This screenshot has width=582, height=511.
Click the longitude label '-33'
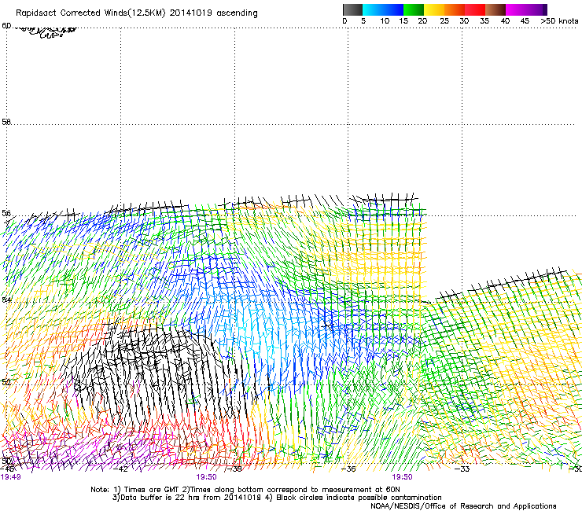pyautogui.click(x=462, y=469)
